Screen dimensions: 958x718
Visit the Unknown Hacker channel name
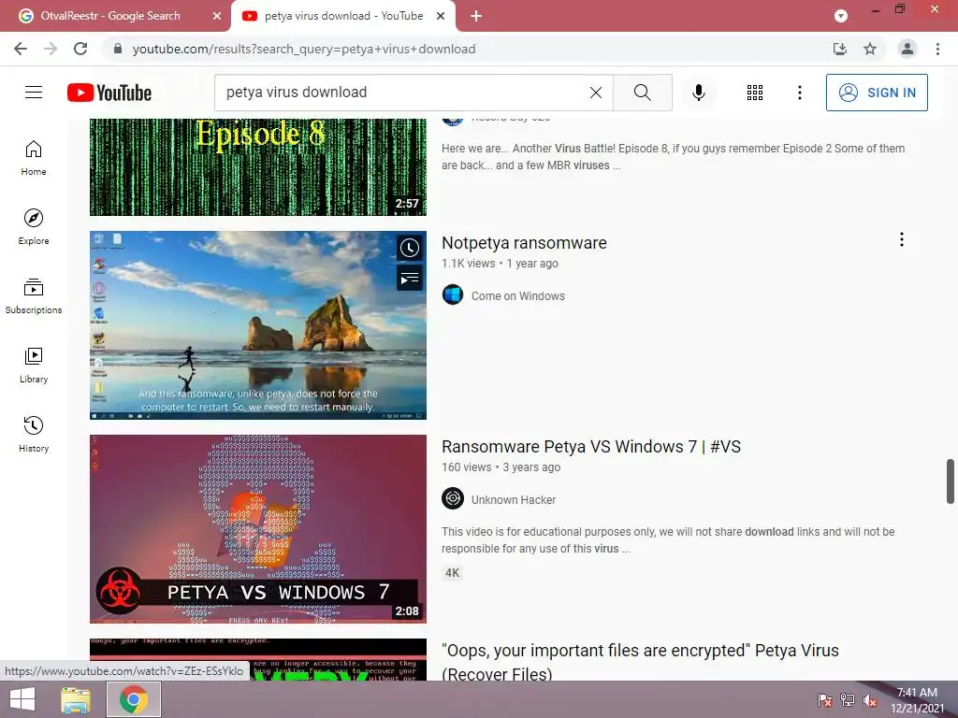coord(514,500)
